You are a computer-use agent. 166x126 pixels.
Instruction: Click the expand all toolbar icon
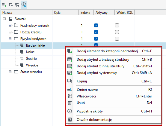point(17,5)
